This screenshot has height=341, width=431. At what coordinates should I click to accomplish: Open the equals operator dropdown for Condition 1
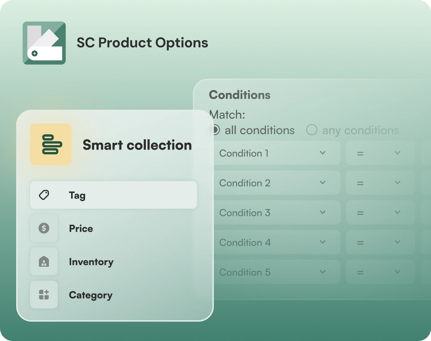point(380,153)
